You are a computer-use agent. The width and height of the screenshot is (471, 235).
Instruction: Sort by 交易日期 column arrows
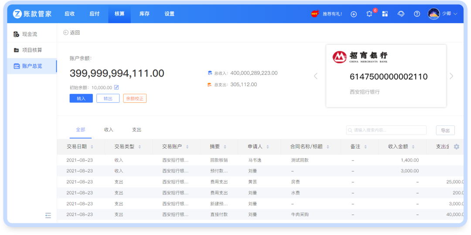[92, 147]
